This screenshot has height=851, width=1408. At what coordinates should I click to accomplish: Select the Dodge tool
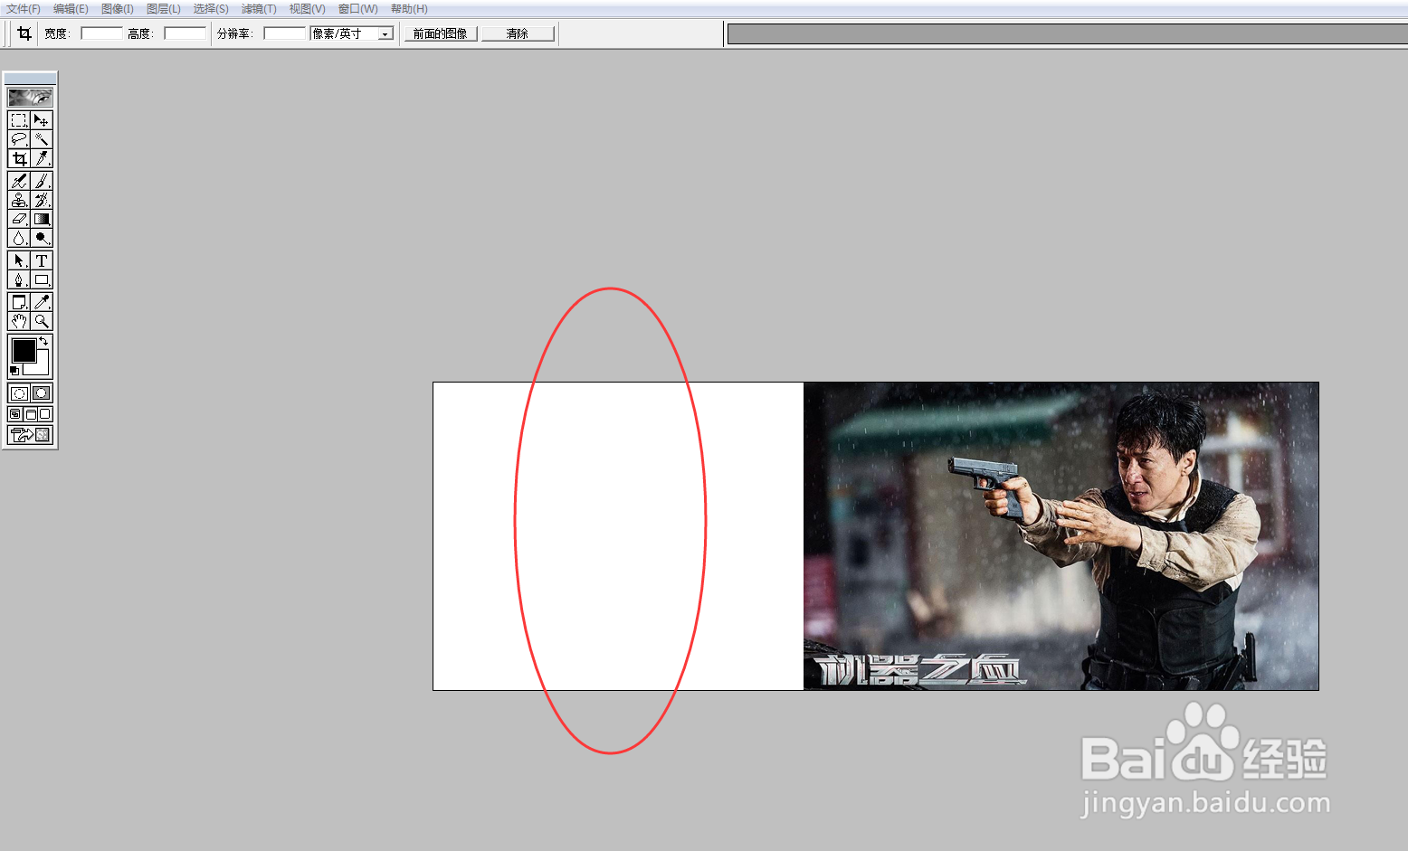pyautogui.click(x=42, y=238)
